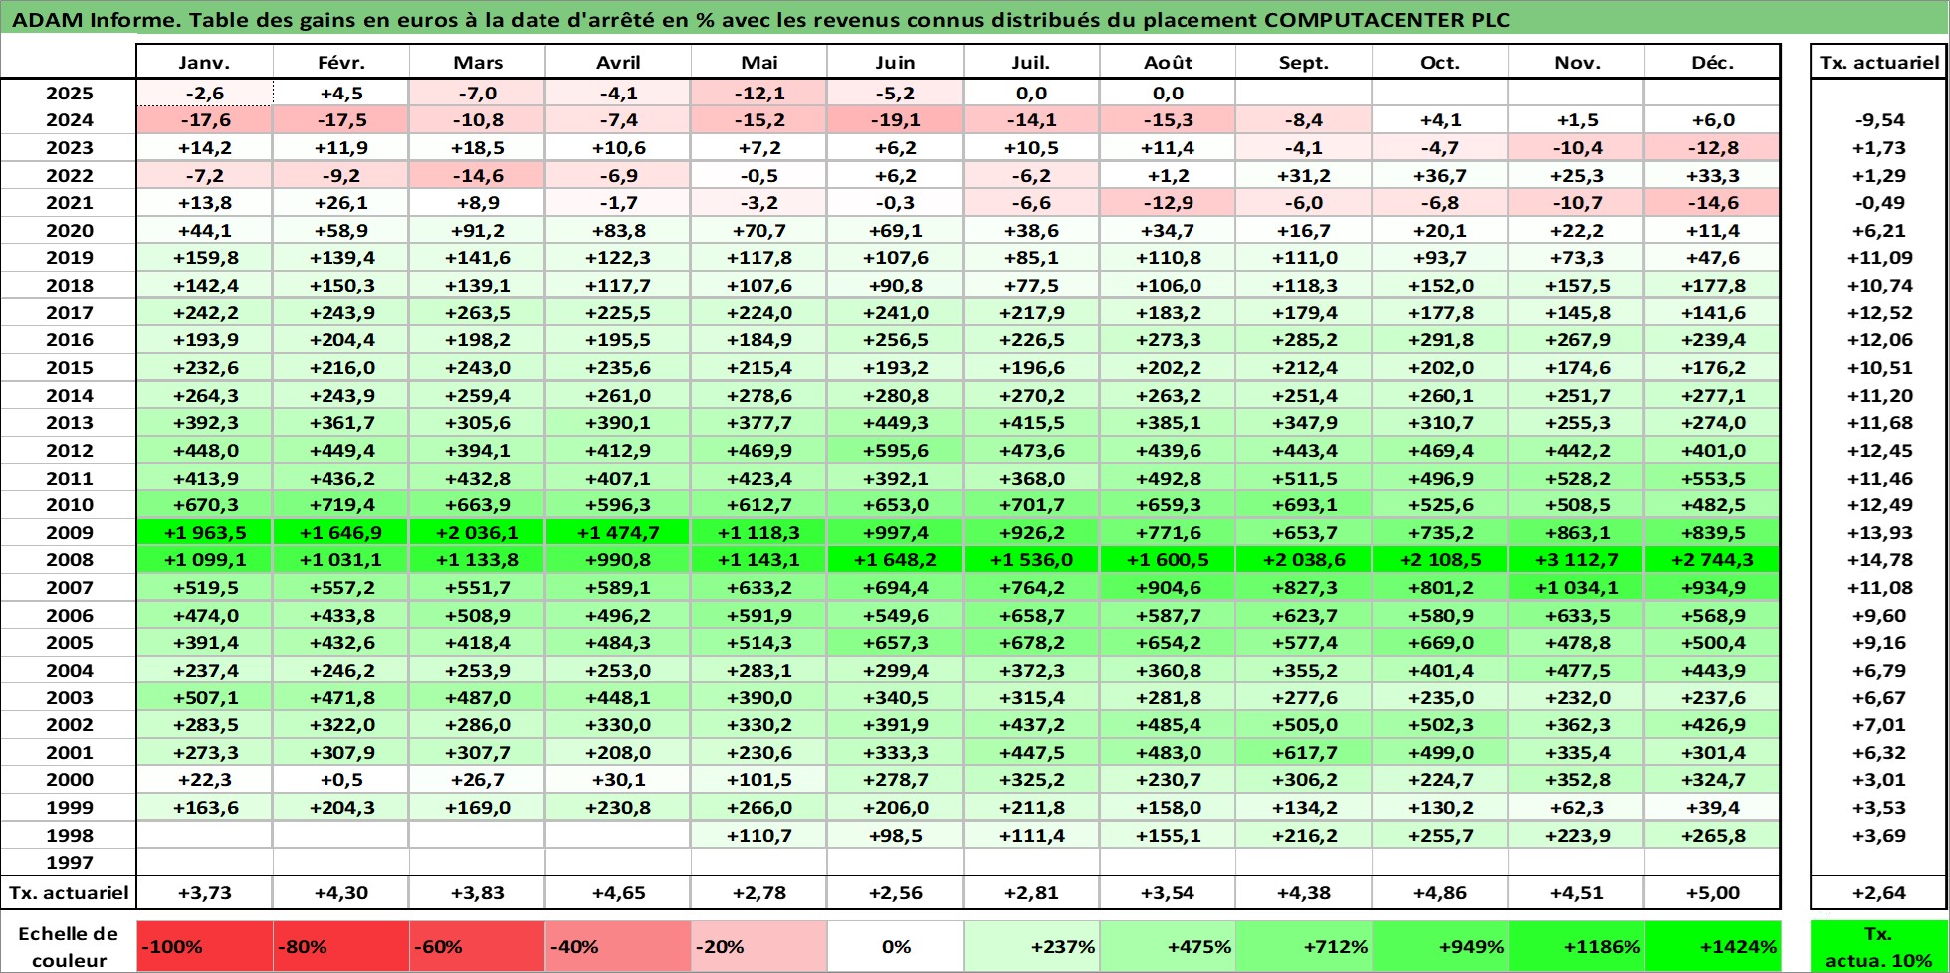Image resolution: width=1950 pixels, height=973 pixels.
Task: Select the Oct. column header
Action: [1440, 62]
